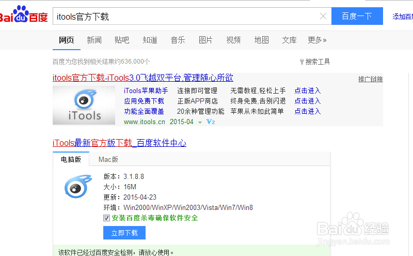This screenshot has width=413, height=256.
Task: Open the 贴吧 tab
Action: [122, 40]
